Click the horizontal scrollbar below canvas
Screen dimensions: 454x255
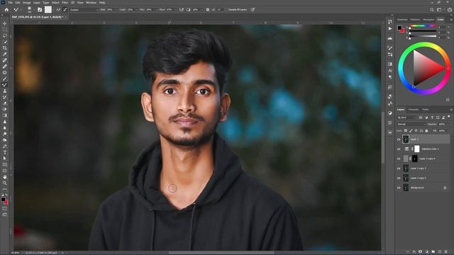221,253
